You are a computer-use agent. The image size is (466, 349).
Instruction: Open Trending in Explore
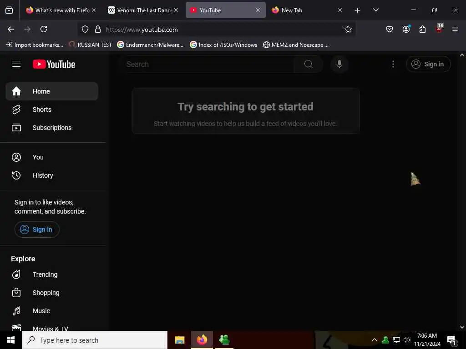(52, 274)
